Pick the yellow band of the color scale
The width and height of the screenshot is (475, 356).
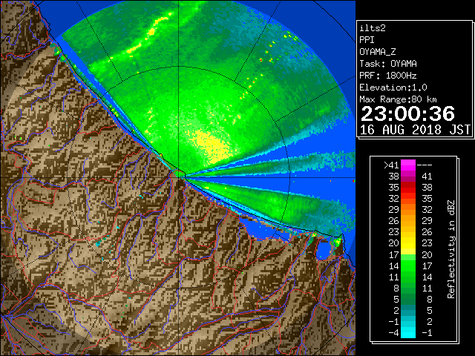click(x=408, y=243)
